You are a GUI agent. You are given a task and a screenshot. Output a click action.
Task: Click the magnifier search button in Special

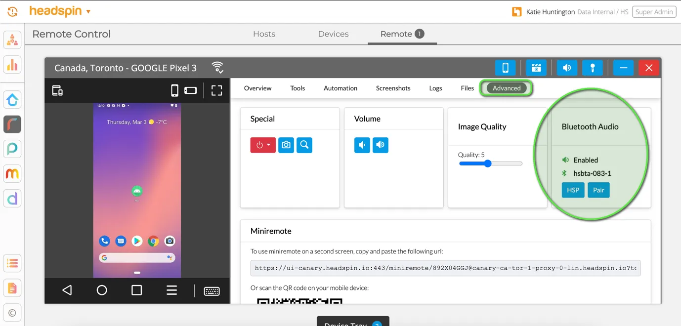coord(304,145)
